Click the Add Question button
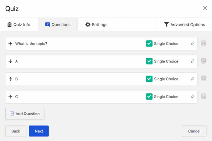This screenshot has width=212, height=141. pyautogui.click(x=25, y=114)
